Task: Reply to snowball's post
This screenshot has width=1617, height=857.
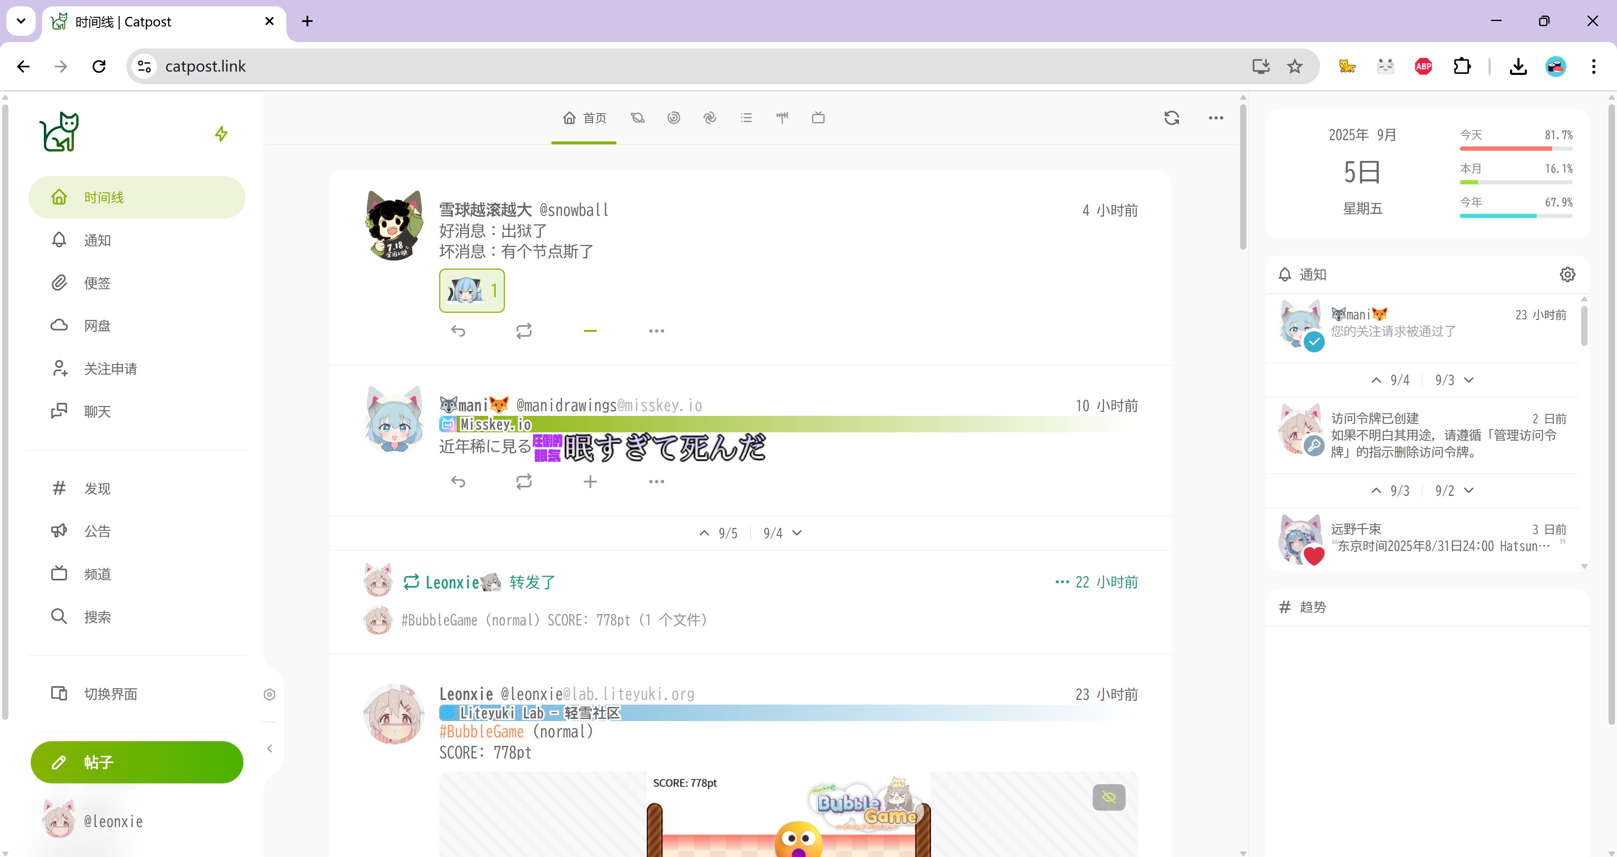Action: pos(458,330)
